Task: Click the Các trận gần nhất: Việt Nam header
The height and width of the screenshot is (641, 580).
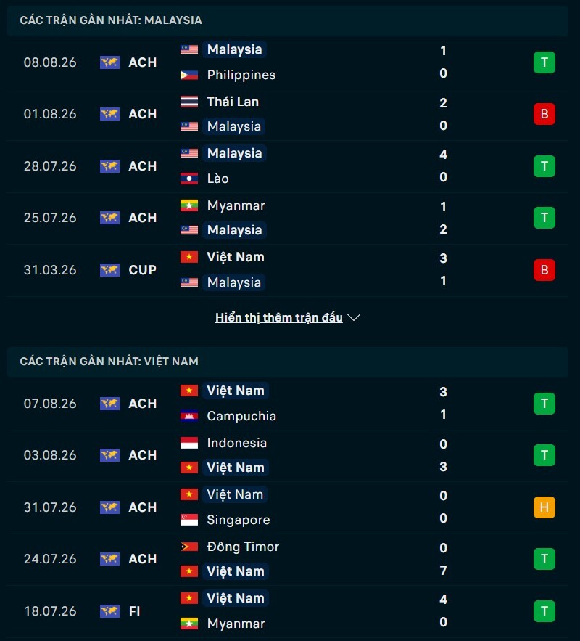Action: coord(109,362)
